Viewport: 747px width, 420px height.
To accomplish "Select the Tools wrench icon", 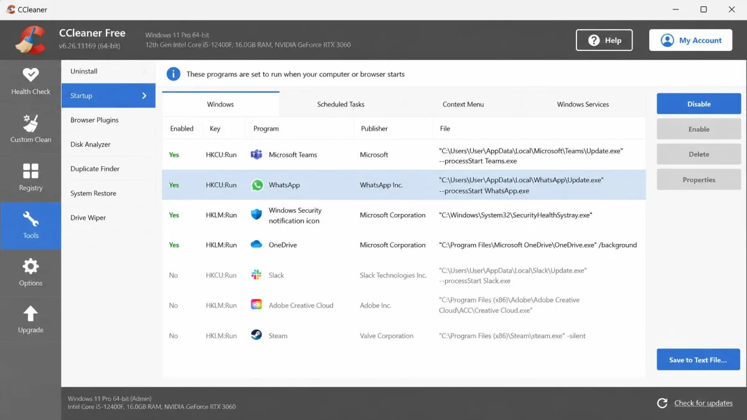I will click(31, 218).
